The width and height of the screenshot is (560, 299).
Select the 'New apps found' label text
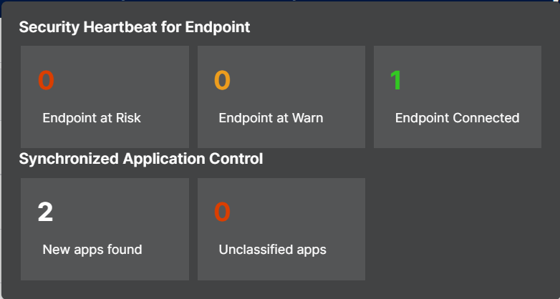pos(92,250)
